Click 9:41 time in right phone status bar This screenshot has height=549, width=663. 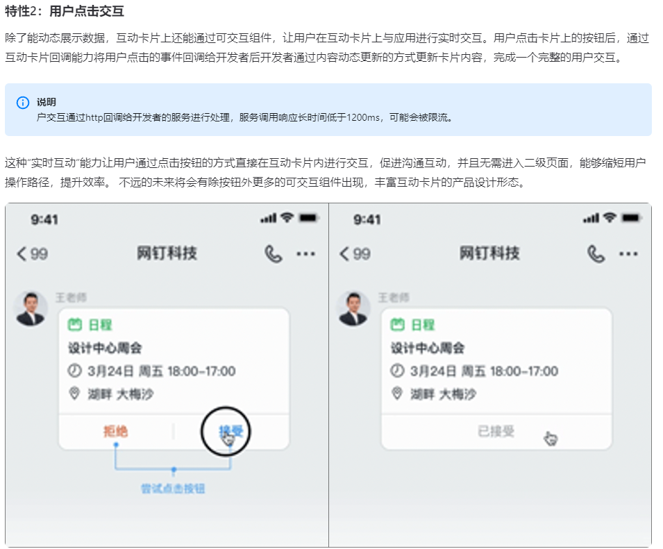pyautogui.click(x=367, y=219)
